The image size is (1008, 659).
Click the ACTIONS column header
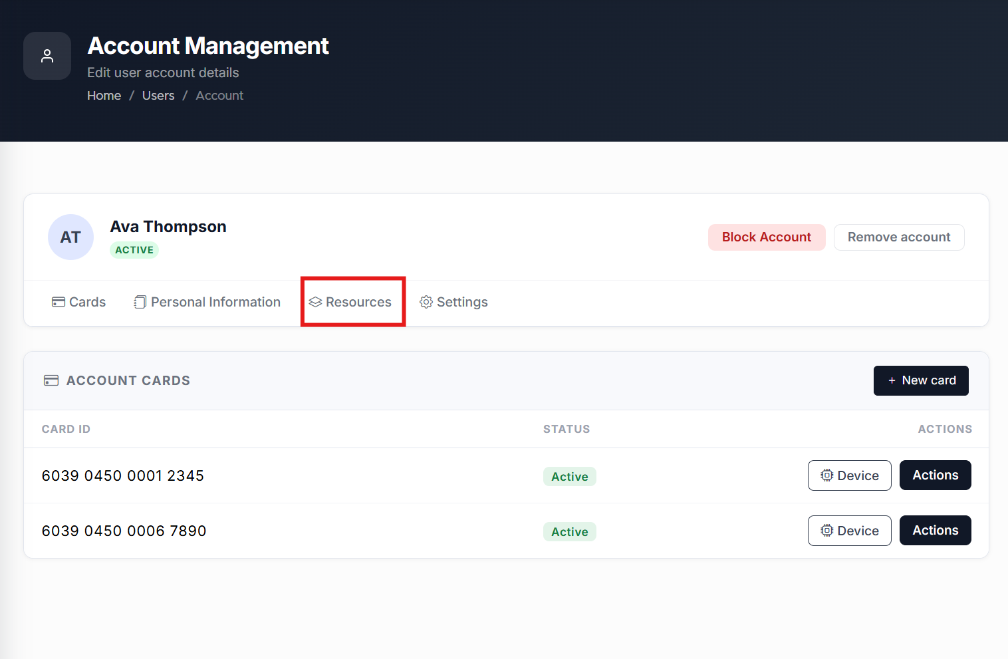click(x=945, y=429)
